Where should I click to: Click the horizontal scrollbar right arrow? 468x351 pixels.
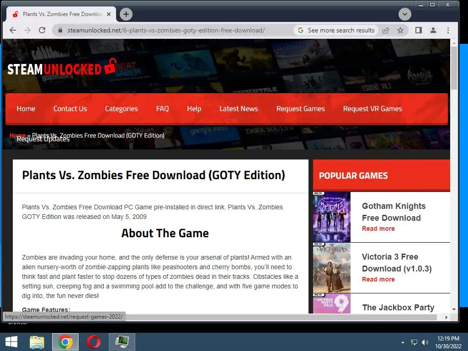(447, 317)
